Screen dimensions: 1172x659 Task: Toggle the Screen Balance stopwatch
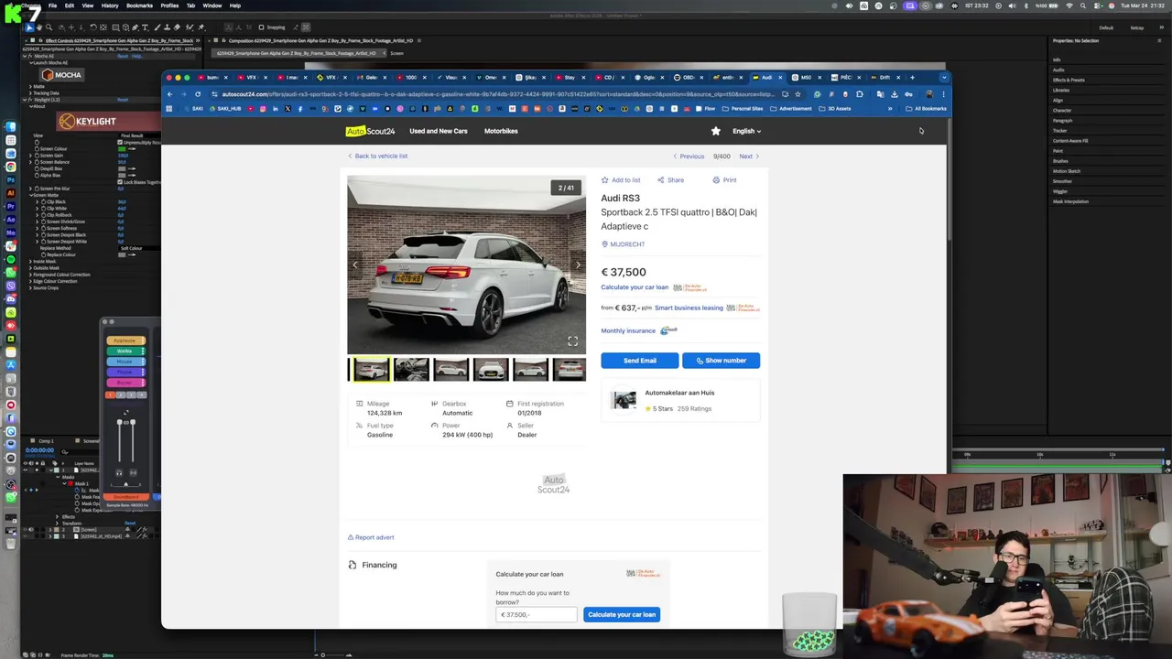(x=37, y=162)
